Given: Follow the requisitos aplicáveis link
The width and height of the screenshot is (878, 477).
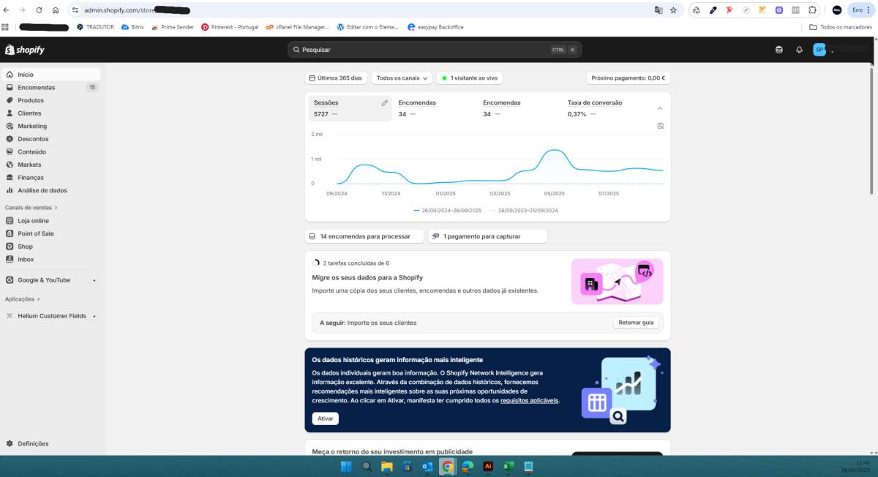Looking at the screenshot, I should 530,401.
